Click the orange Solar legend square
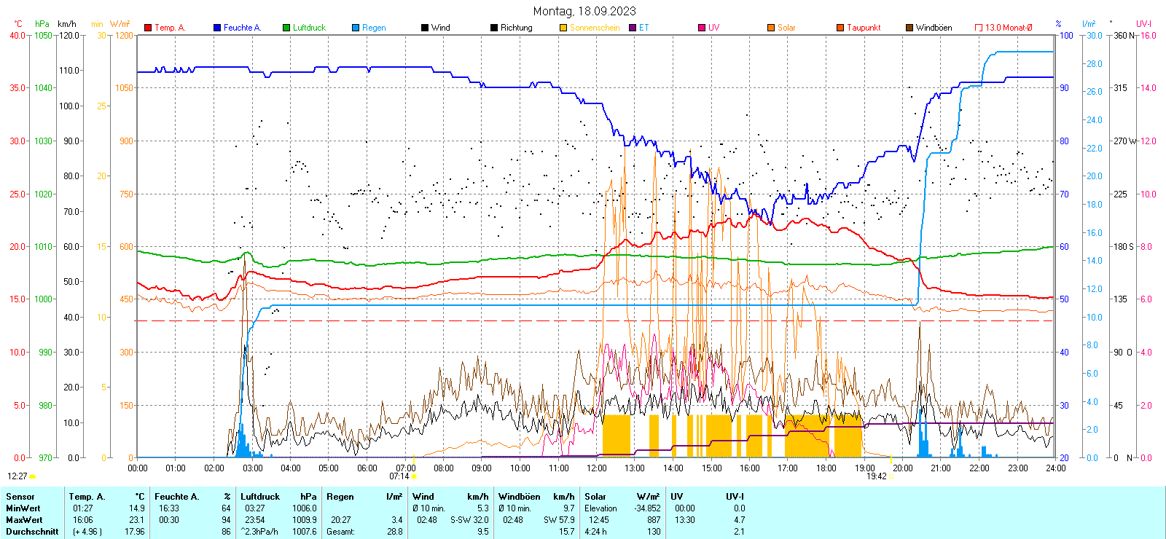 pyautogui.click(x=771, y=28)
